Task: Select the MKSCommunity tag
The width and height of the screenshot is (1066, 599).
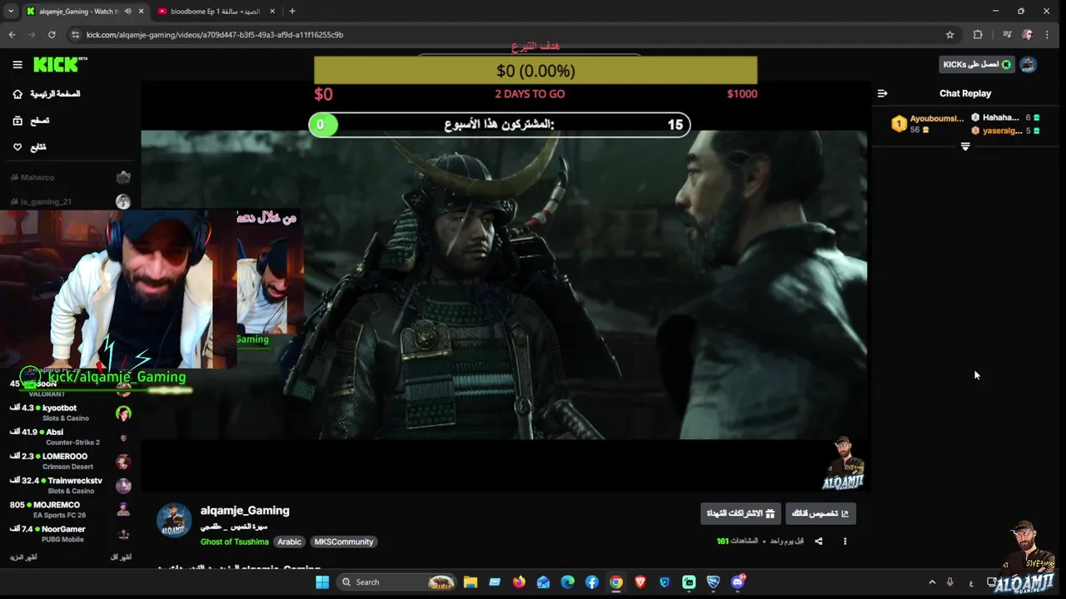Action: [x=343, y=542]
